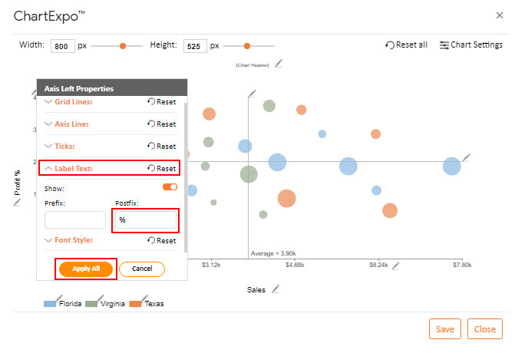Screen dimensions: 515x353
Task: Click the Postfix input field
Action: pos(146,220)
